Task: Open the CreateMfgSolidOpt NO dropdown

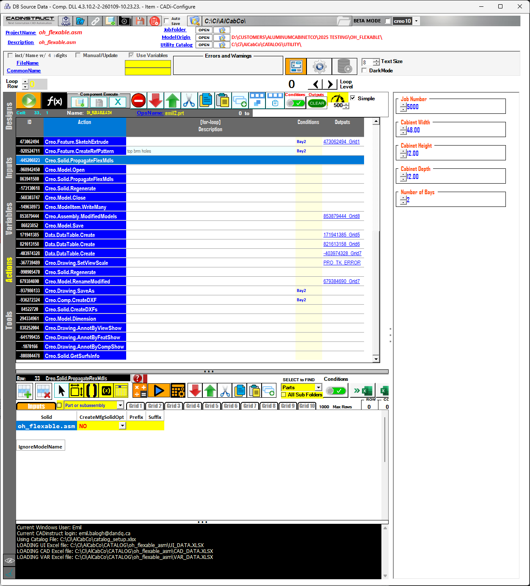Action: (x=122, y=426)
